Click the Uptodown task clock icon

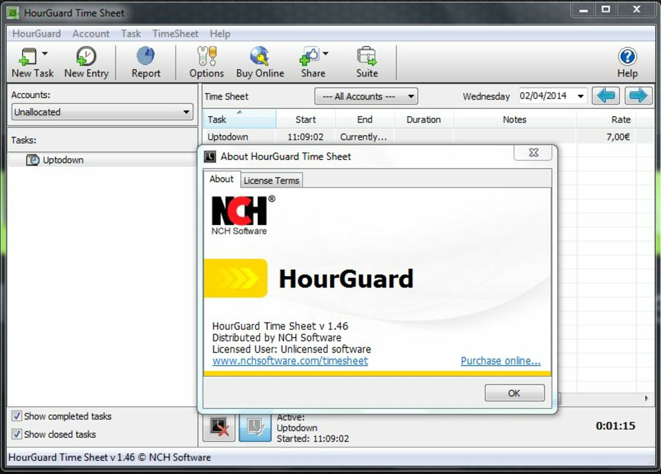pos(33,160)
